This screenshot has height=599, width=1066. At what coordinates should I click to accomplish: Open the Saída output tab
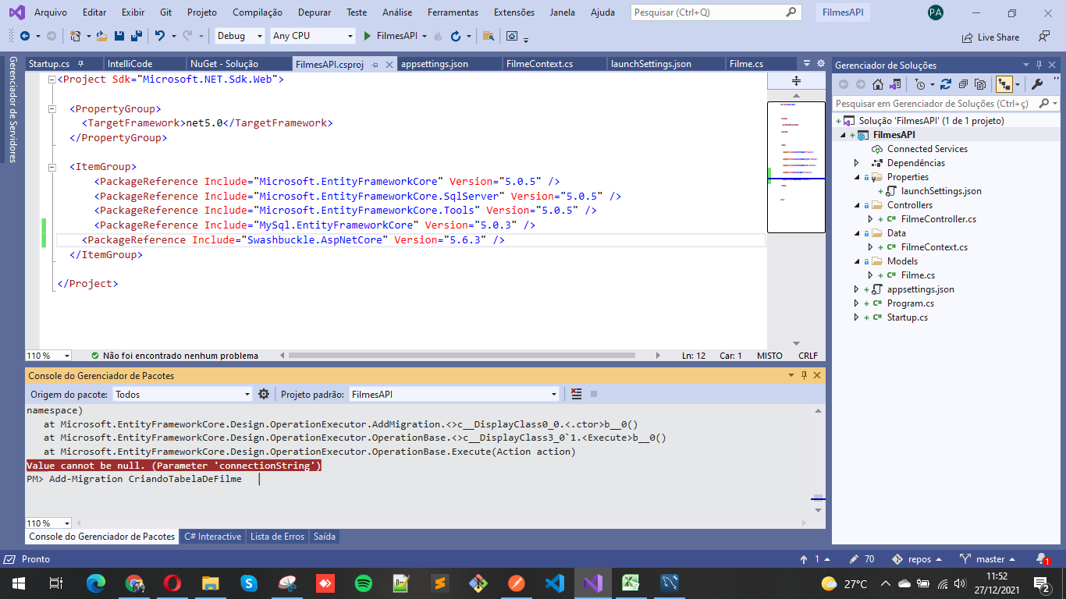coord(324,537)
